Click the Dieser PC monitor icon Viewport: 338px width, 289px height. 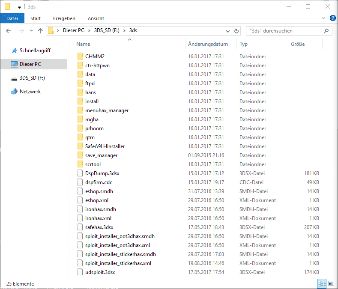coord(14,64)
